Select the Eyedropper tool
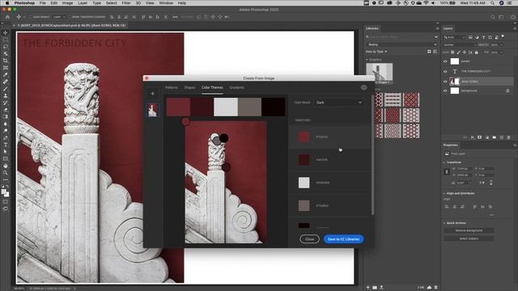Image resolution: width=518 pixels, height=291 pixels. tap(6, 74)
